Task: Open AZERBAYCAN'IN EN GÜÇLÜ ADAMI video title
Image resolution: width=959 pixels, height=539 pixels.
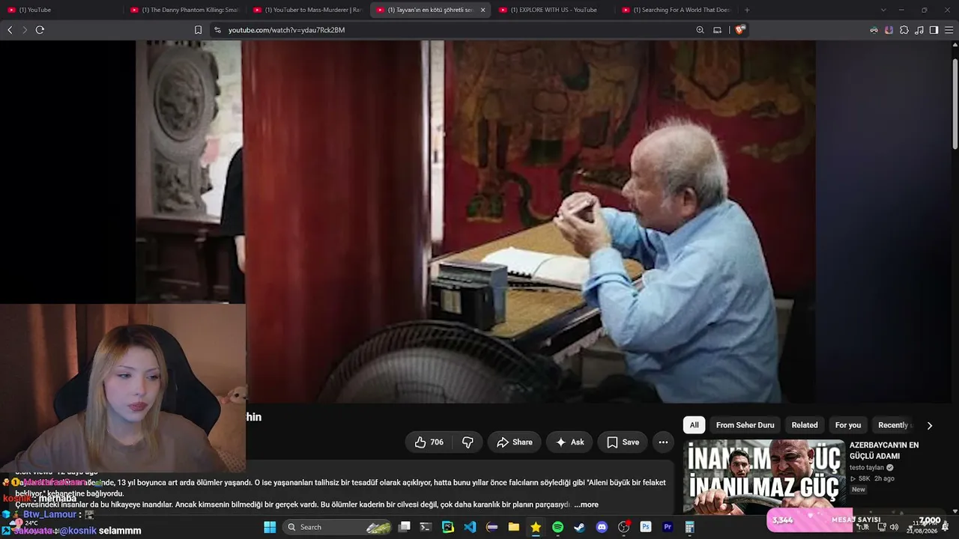Action: pos(884,451)
